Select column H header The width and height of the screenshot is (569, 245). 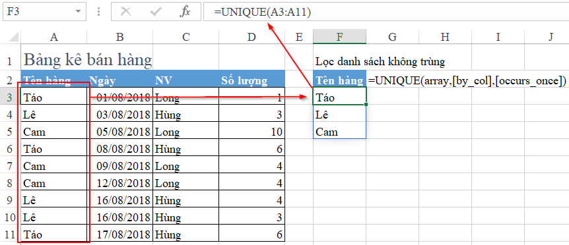[446, 36]
